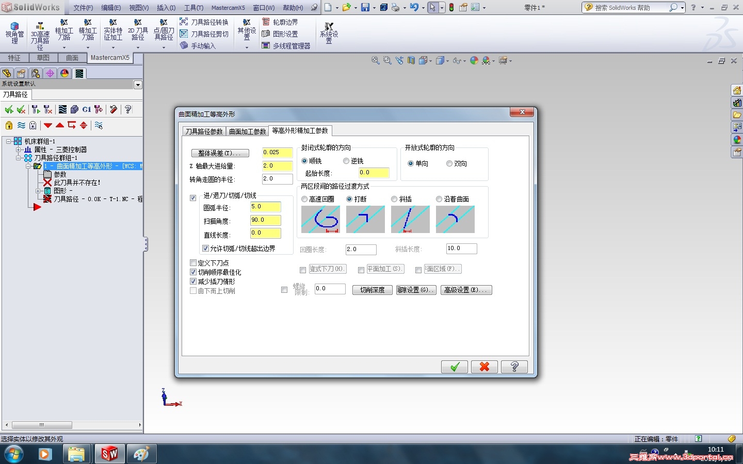Open the Paint taskbar icon

tap(141, 454)
